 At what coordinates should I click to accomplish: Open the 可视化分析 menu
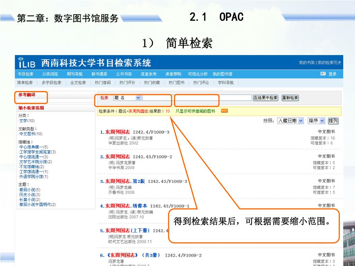tap(198, 74)
